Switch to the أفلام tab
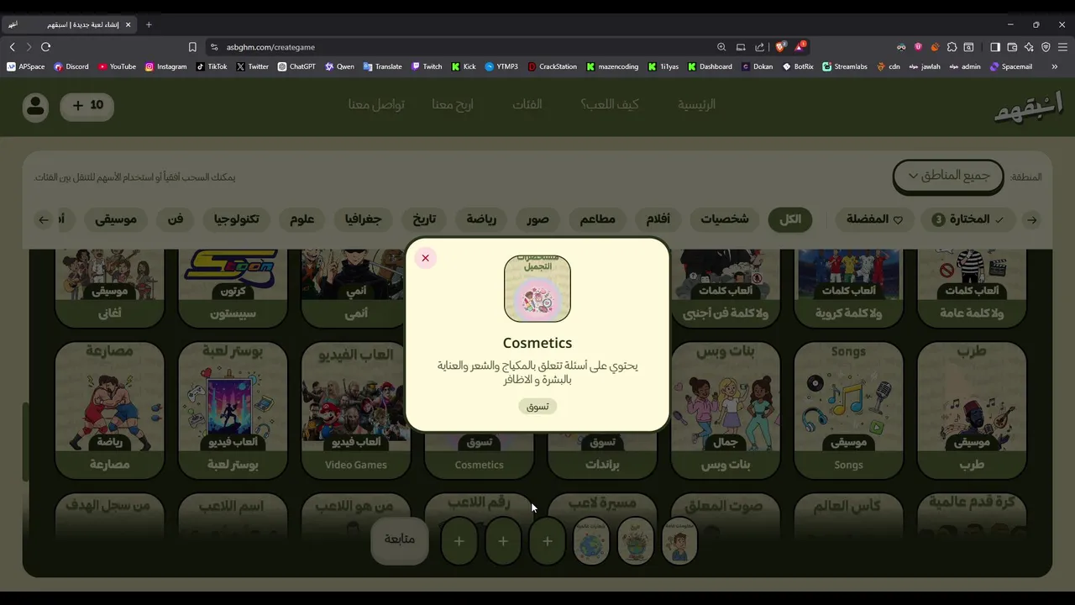The height and width of the screenshot is (605, 1075). click(x=658, y=219)
